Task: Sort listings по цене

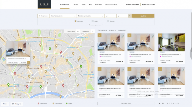Action: tap(112, 30)
